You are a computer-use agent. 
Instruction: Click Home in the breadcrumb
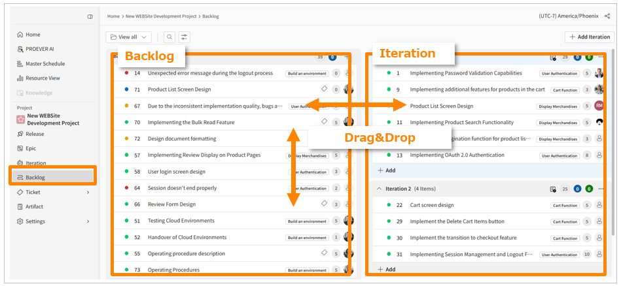point(113,16)
